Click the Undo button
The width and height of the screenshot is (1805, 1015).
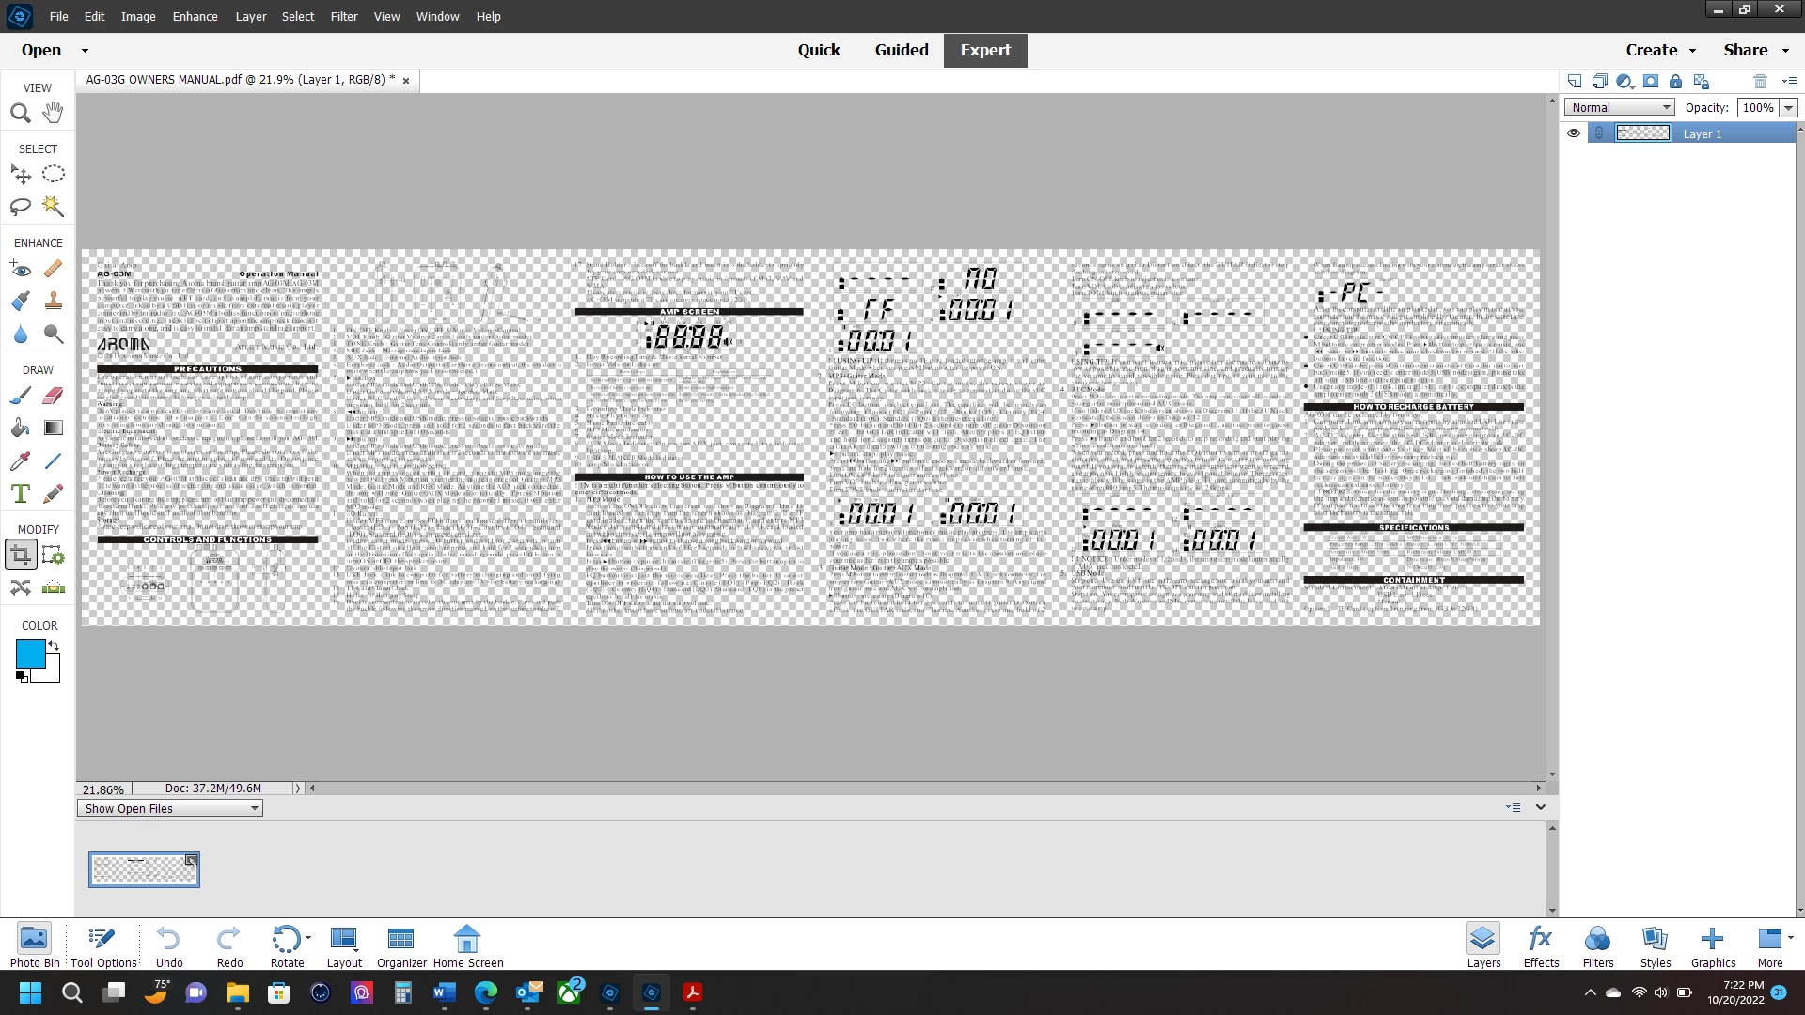tap(169, 945)
